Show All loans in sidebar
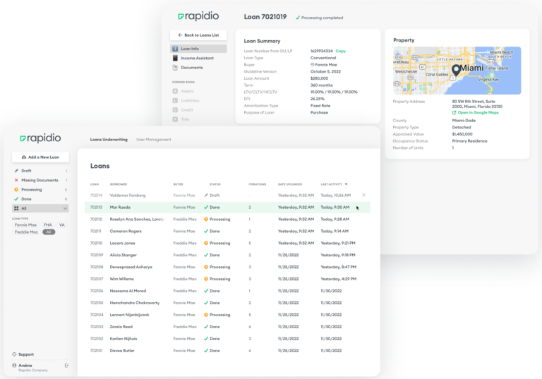This screenshot has height=379, width=542. pyautogui.click(x=40, y=208)
